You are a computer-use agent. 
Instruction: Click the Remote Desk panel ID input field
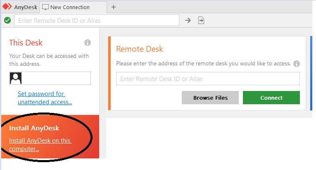pyautogui.click(x=207, y=79)
